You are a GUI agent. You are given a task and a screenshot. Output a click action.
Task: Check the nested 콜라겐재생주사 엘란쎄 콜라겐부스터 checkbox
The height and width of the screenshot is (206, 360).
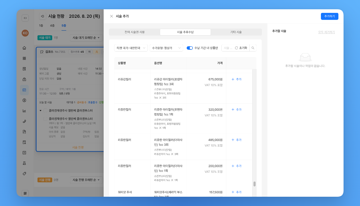point(45,119)
